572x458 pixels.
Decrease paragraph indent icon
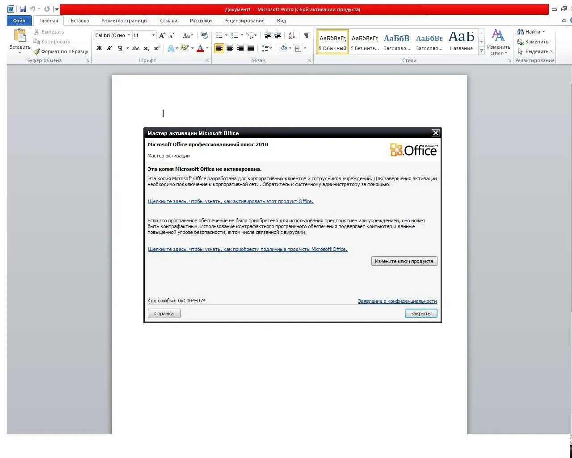(x=268, y=35)
